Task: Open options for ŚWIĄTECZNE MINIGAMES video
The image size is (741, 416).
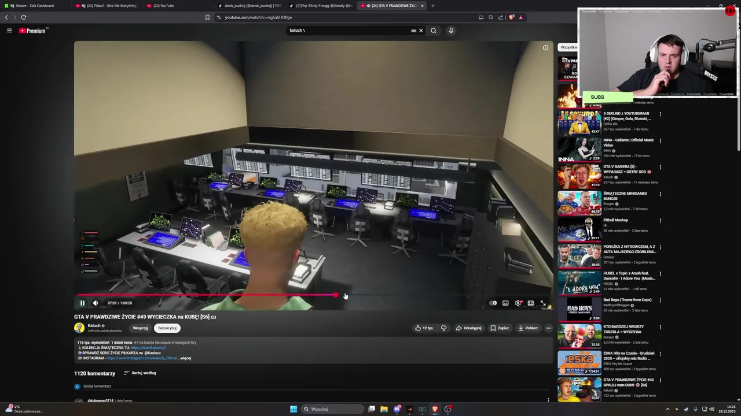Action: pyautogui.click(x=660, y=194)
